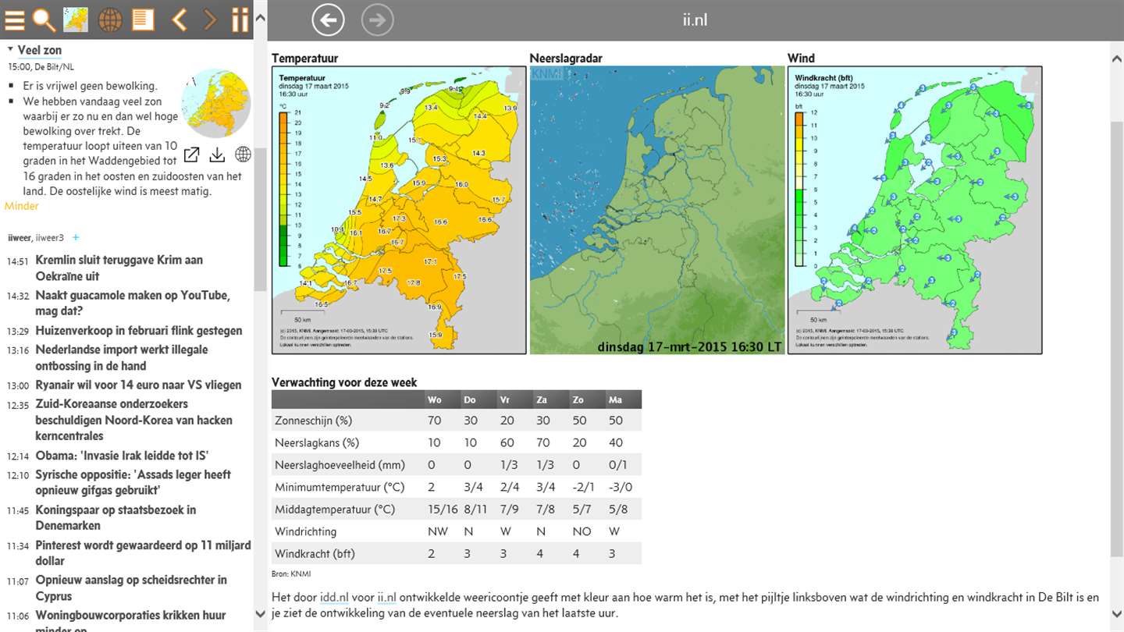
Task: Click the circled back arrow button
Action: [x=328, y=20]
